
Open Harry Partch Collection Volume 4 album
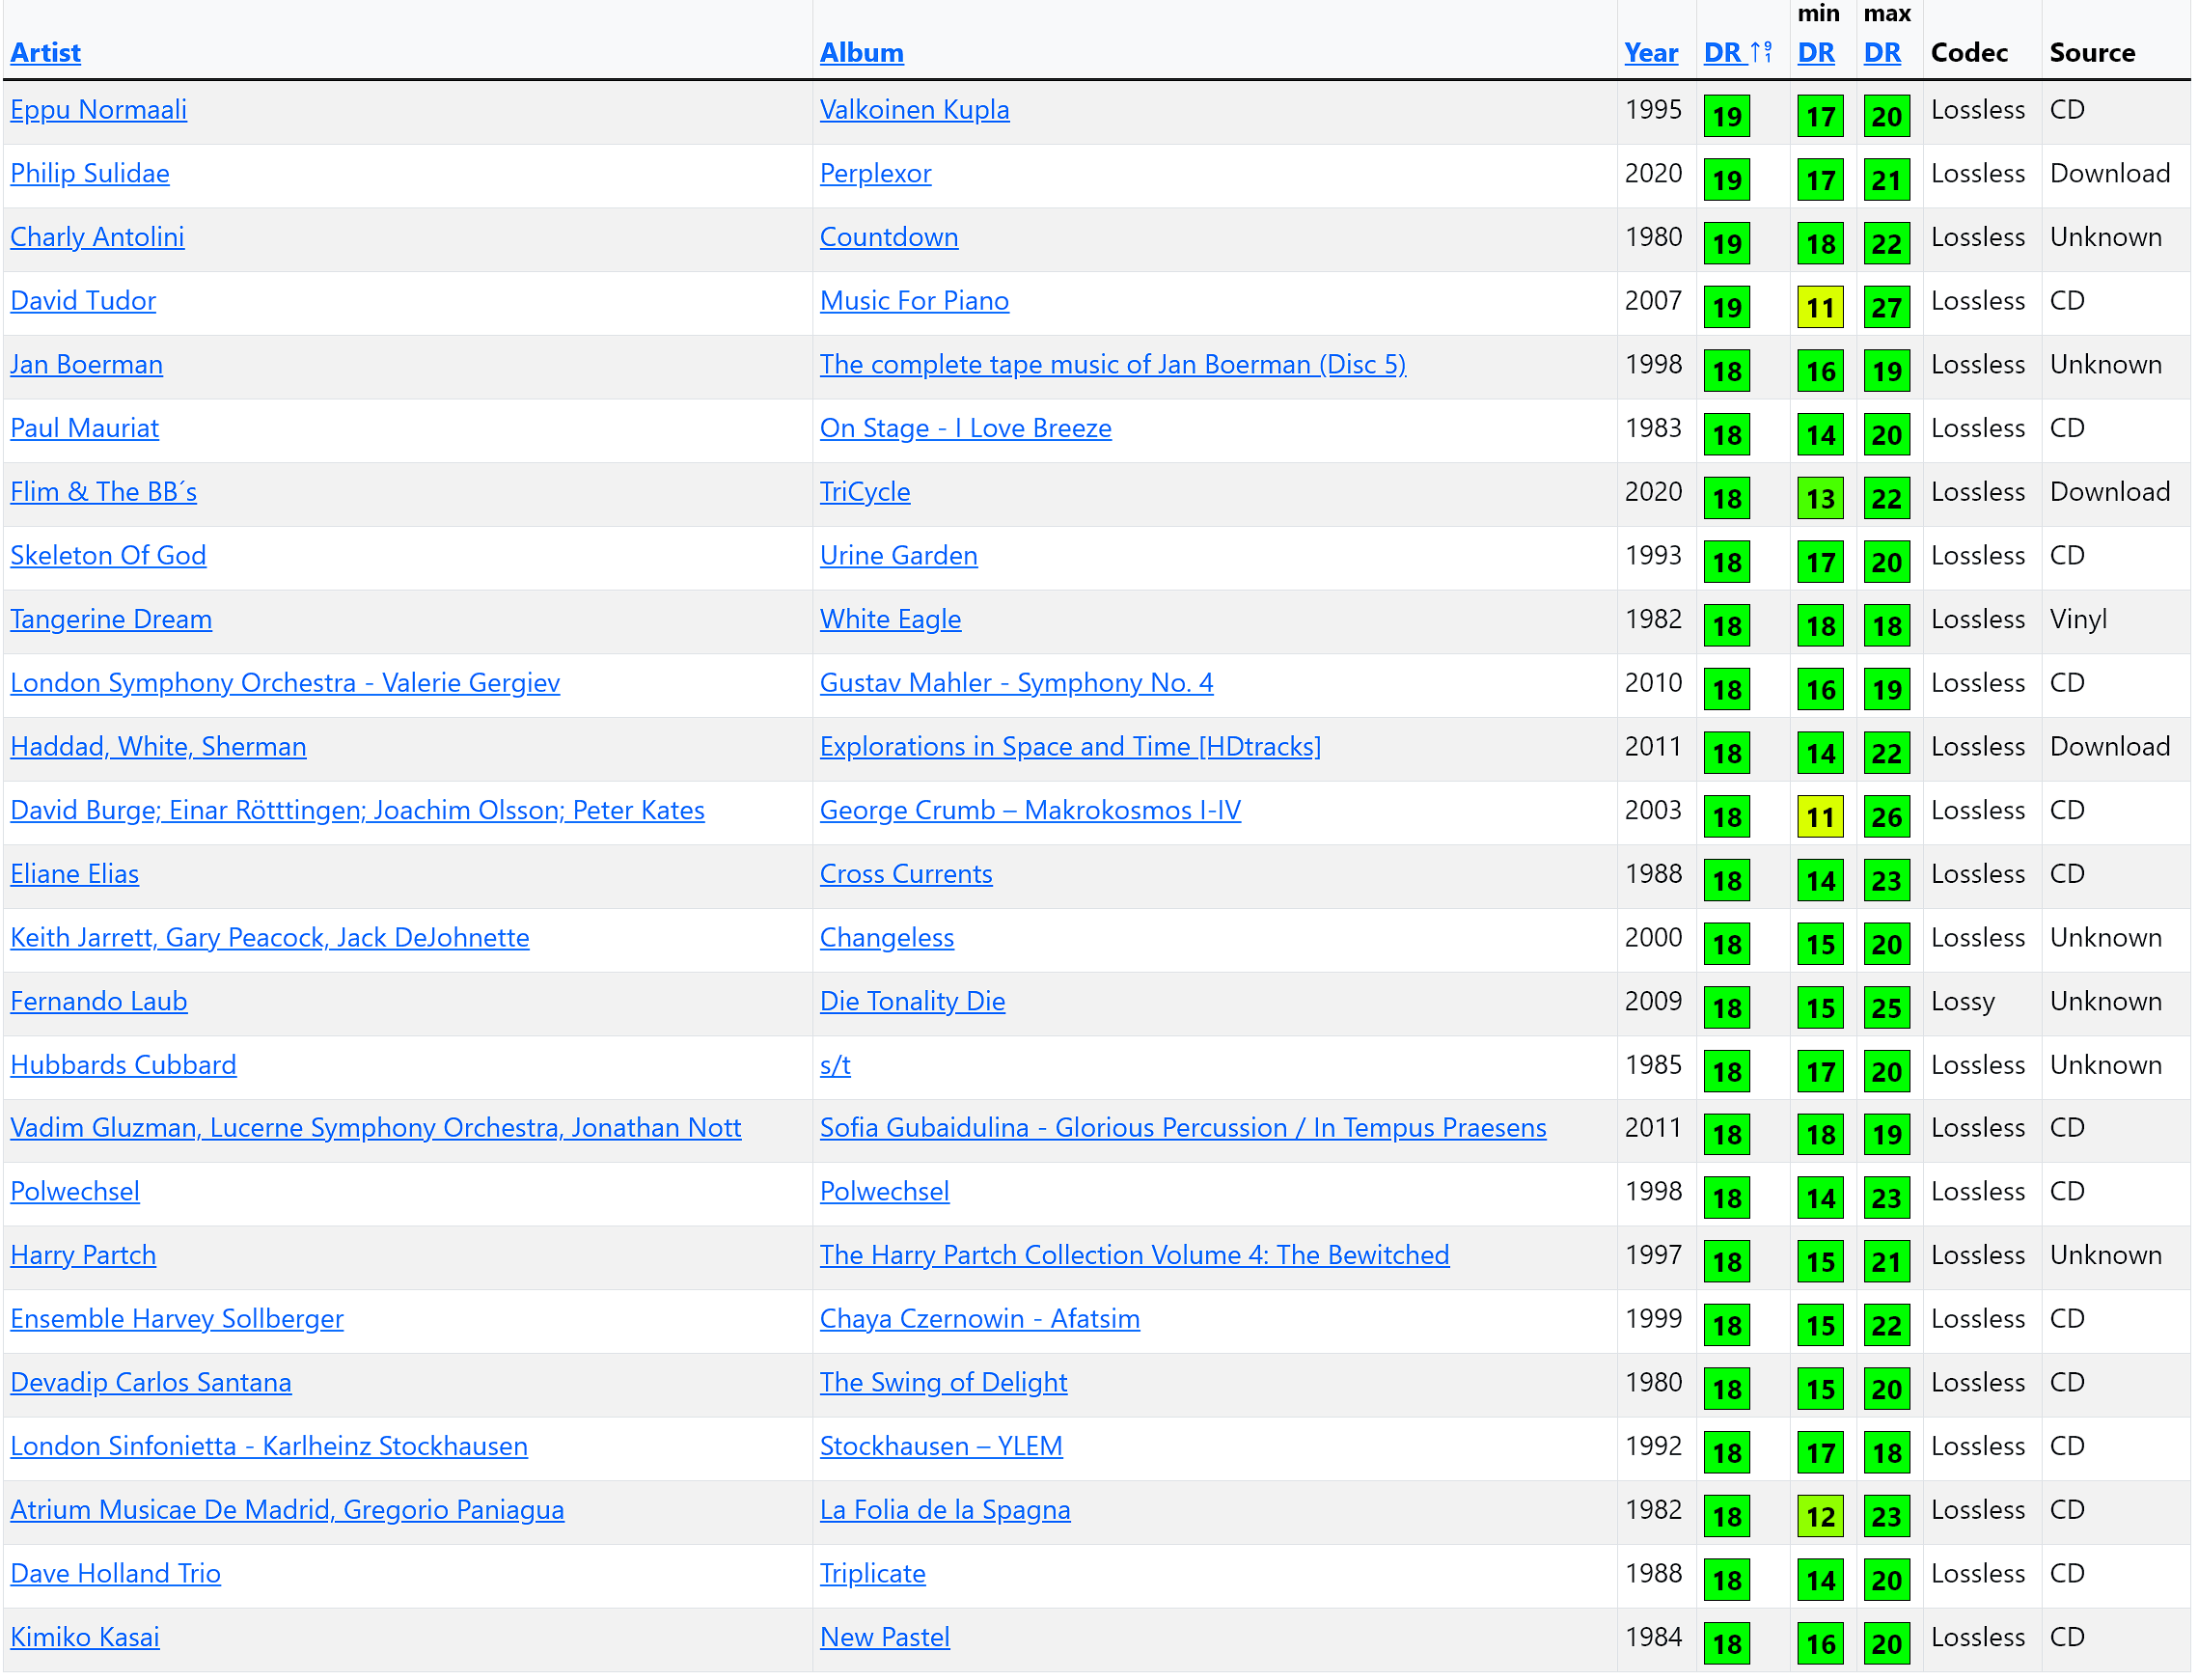tap(1134, 1256)
